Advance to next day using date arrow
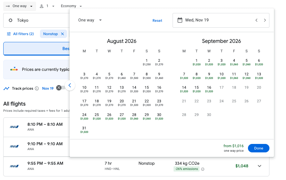Screen dimensions: 286x180 pos(265,20)
